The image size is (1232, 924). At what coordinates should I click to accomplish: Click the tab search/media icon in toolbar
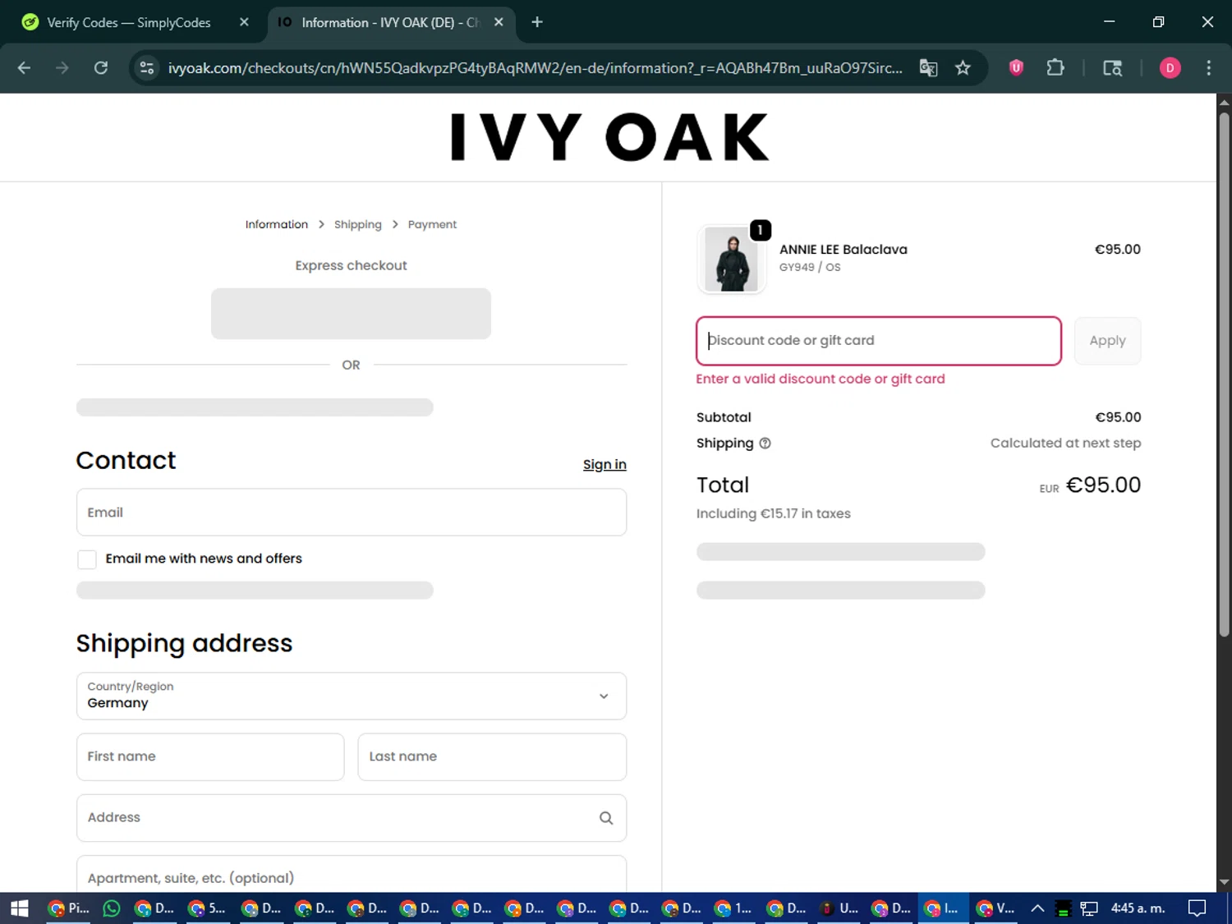coord(1112,68)
